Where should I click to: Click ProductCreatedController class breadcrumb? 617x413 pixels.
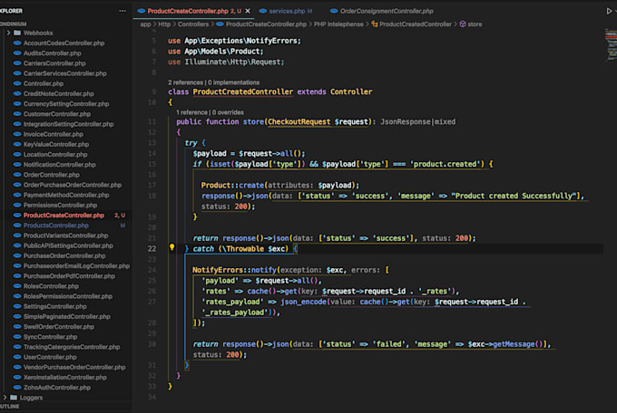pos(411,24)
